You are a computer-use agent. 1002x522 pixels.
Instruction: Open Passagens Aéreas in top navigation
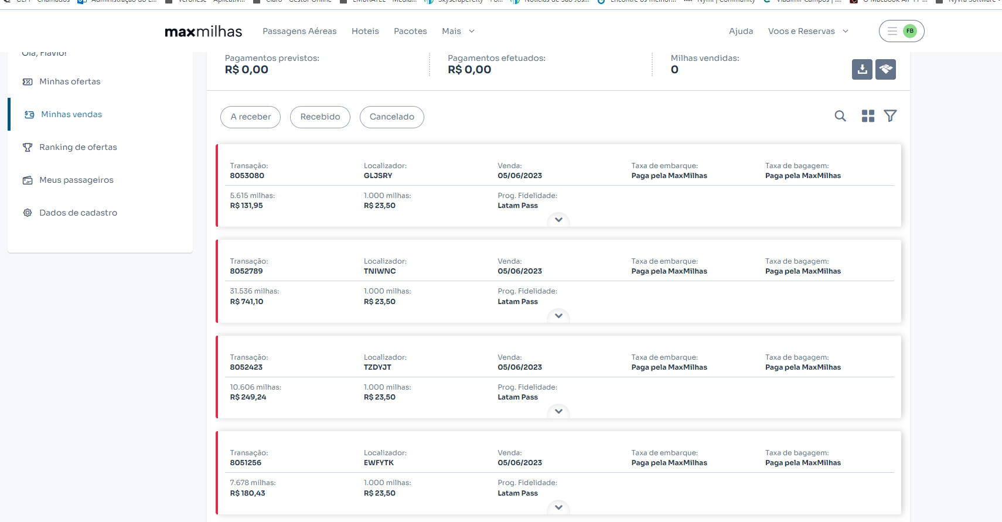click(299, 31)
